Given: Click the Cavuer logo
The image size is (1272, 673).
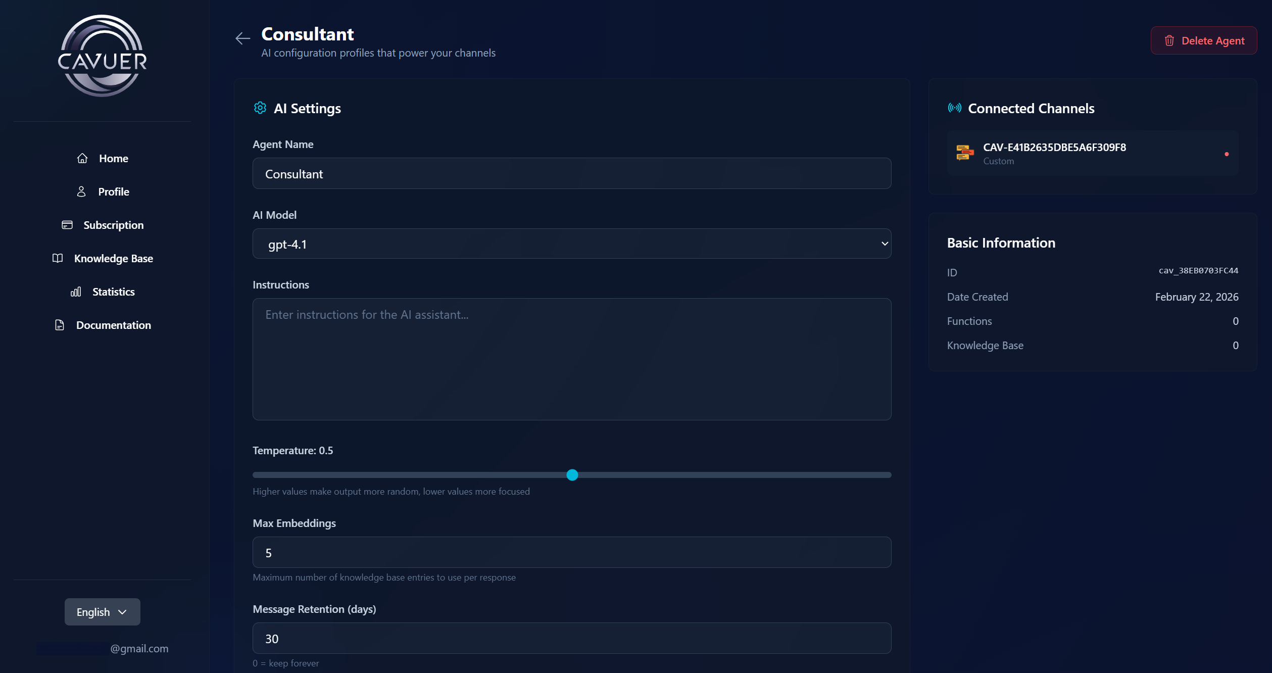Looking at the screenshot, I should click(x=103, y=56).
